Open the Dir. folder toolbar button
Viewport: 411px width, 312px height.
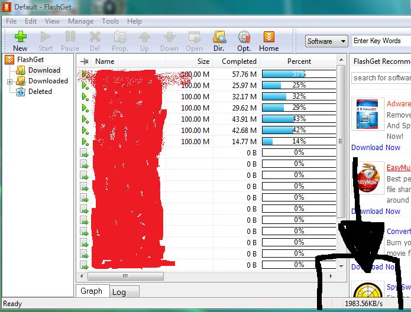[219, 41]
